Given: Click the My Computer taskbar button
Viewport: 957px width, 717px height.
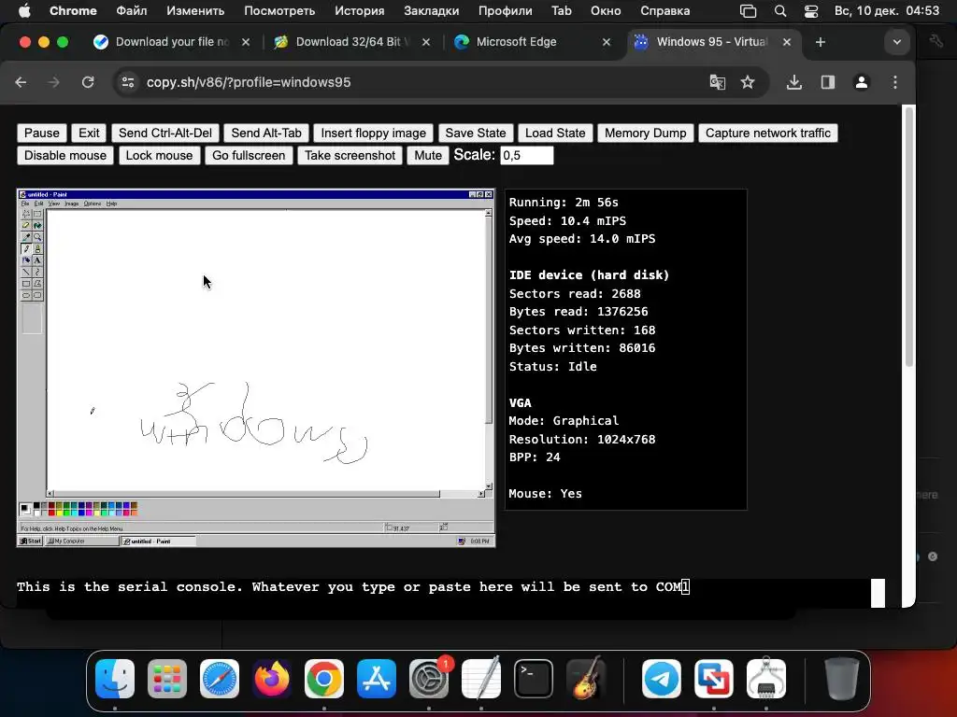Looking at the screenshot, I should (82, 541).
